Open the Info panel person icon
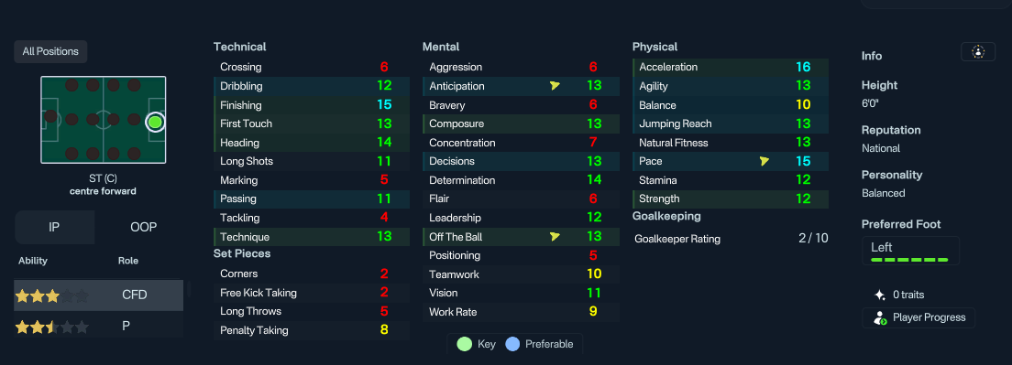Screen dimensions: 1012x365 [978, 52]
